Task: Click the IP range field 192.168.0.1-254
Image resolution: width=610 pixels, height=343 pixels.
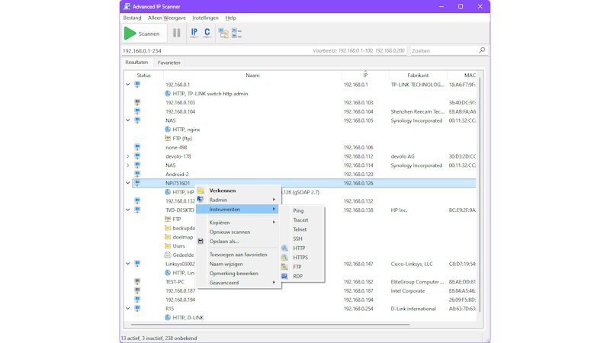Action: click(x=265, y=50)
